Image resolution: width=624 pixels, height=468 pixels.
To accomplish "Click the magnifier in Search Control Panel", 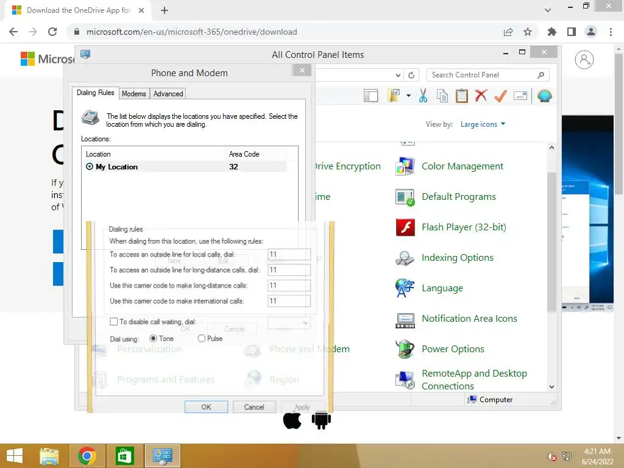I will click(x=541, y=75).
